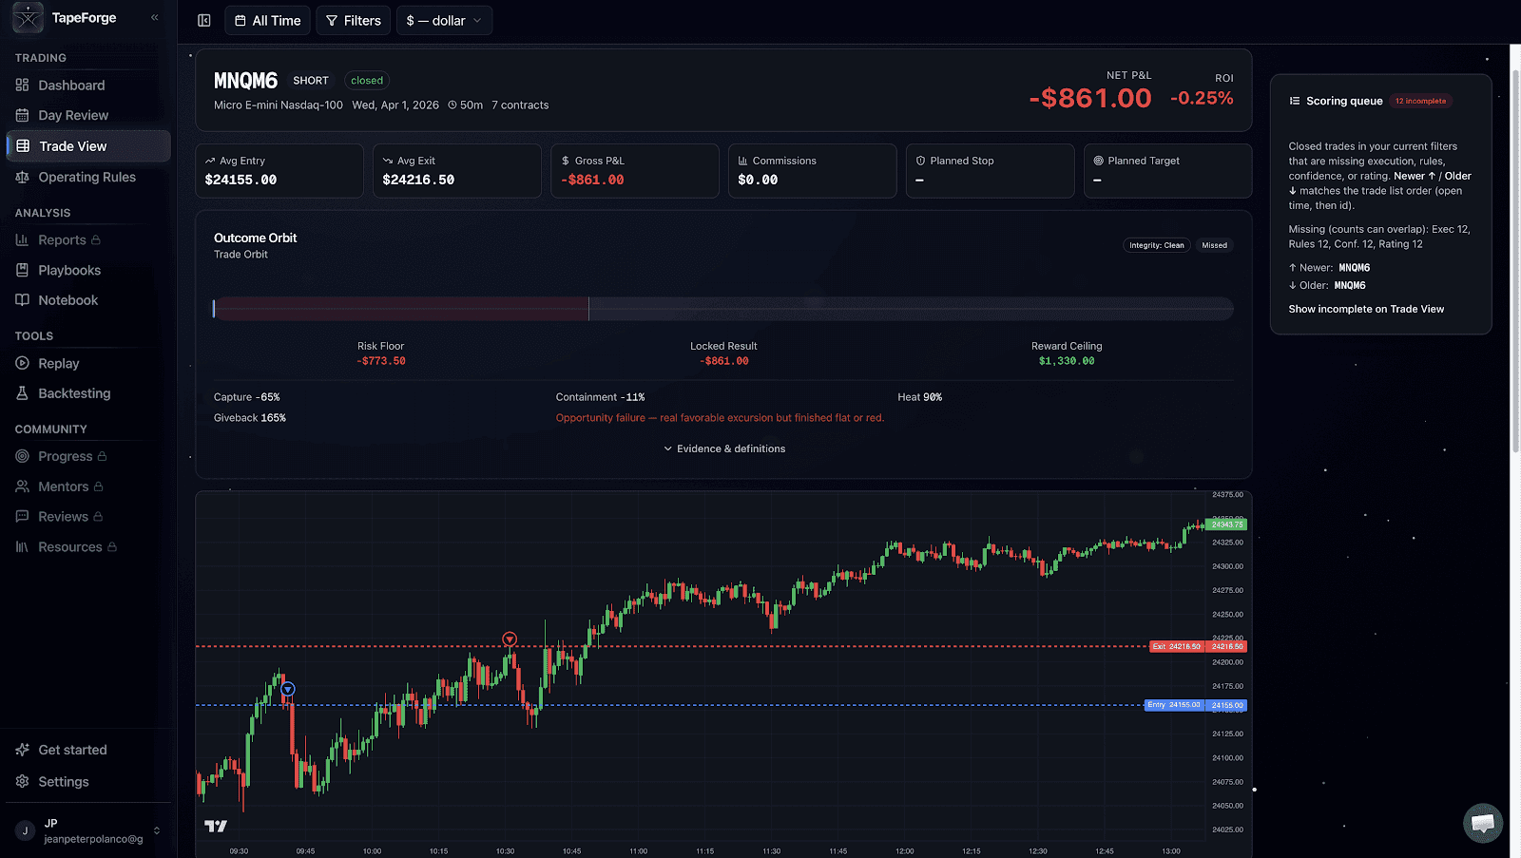Viewport: 1521px width, 858px height.
Task: Click the red exit marker on chart
Action: pos(510,639)
